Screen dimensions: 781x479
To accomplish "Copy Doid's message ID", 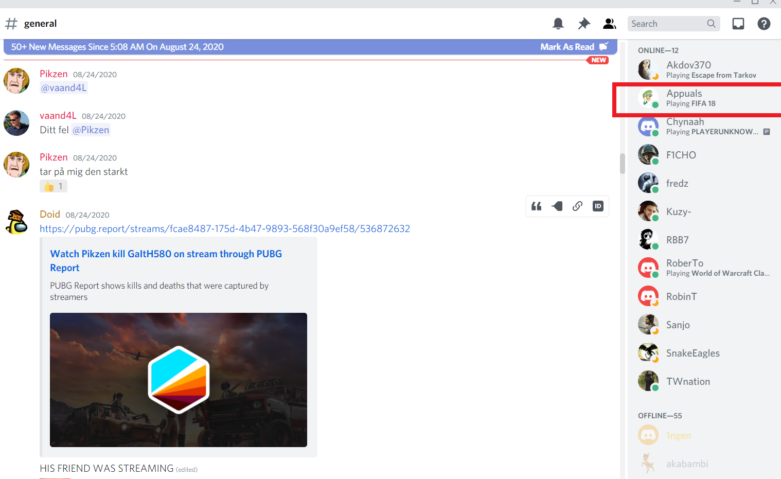I will 597,206.
